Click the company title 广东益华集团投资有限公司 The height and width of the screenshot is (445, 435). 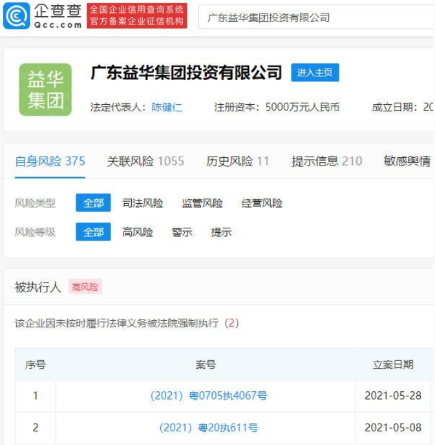186,72
